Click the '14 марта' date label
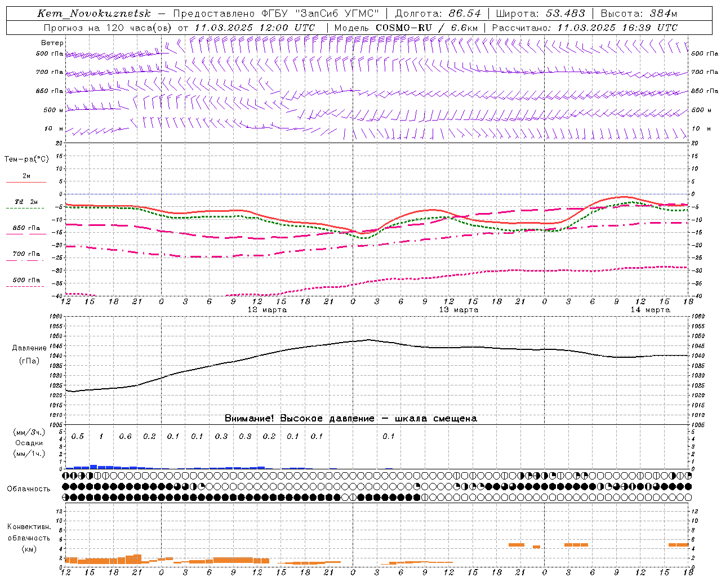Viewport: 721px width, 577px height. tap(650, 310)
